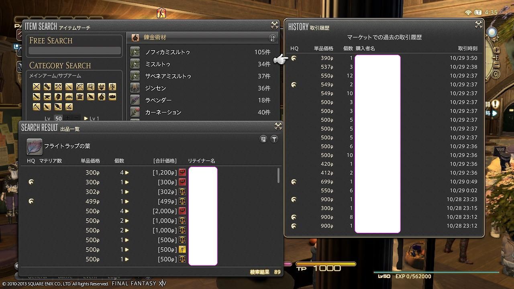Click the 単品価格 column header in History

click(x=324, y=48)
